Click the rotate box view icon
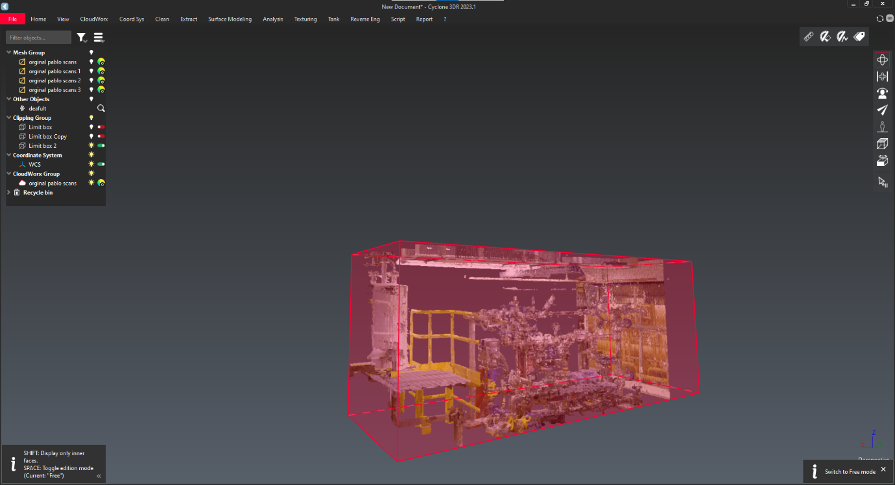 point(882,161)
